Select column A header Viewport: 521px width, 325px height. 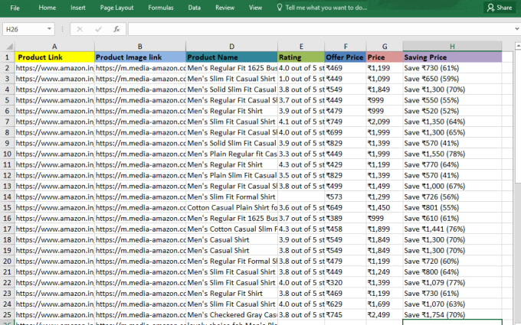(x=54, y=47)
